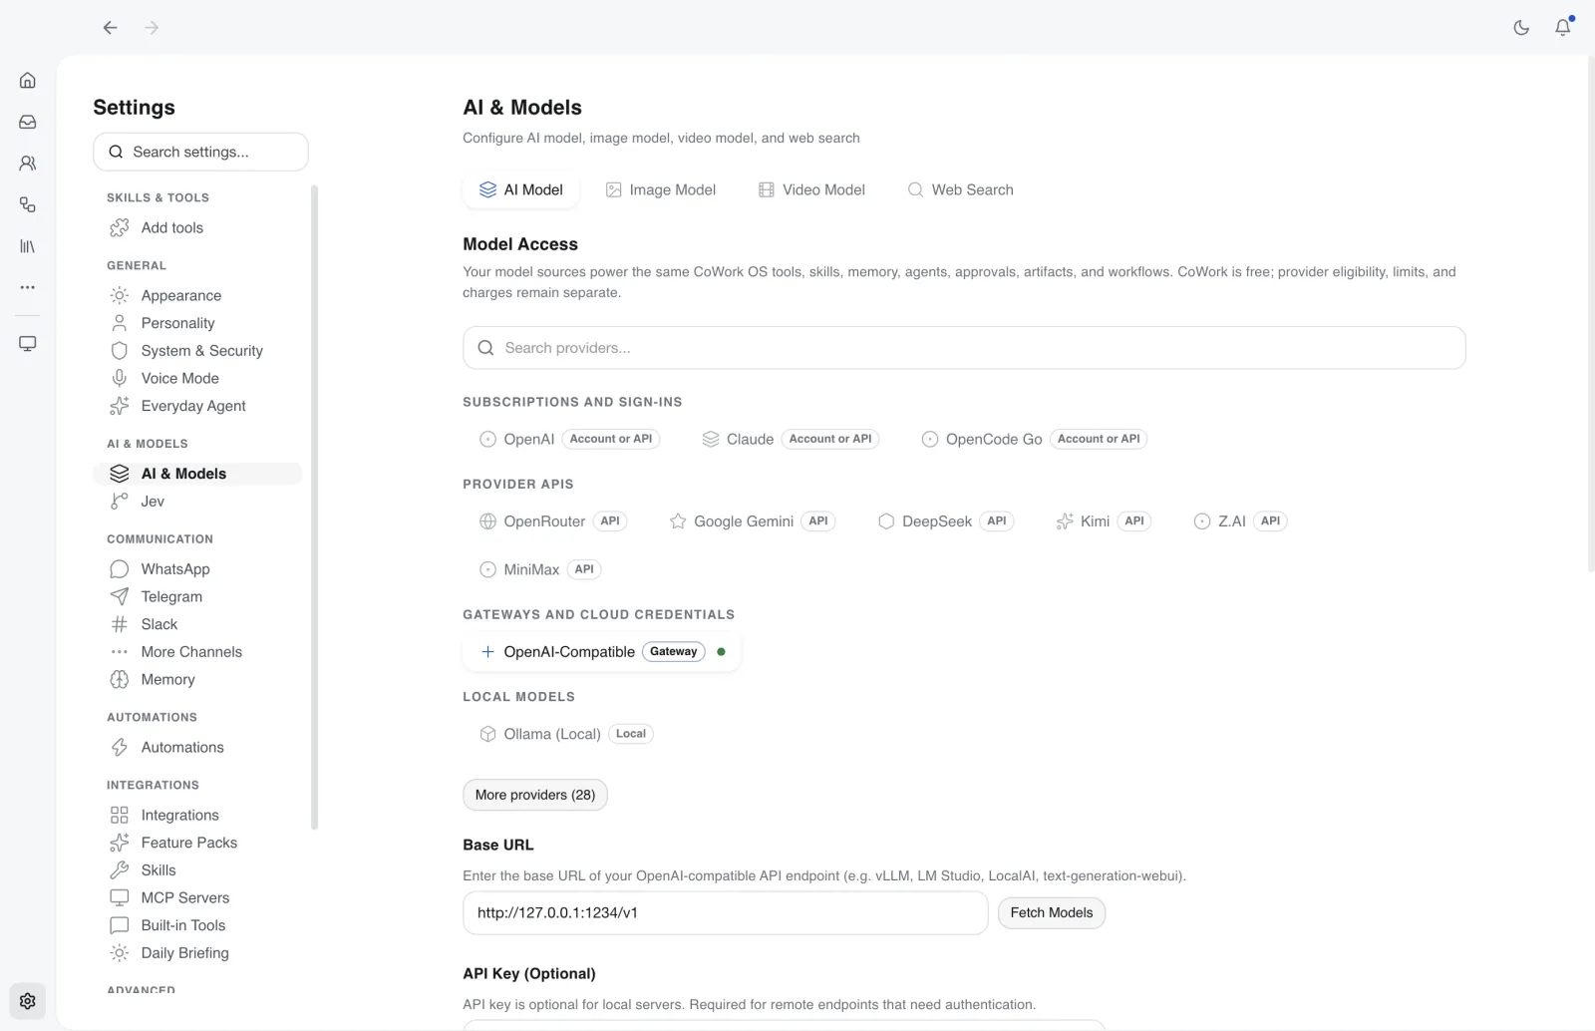
Task: Switch to the AI Model tab
Action: (x=520, y=189)
